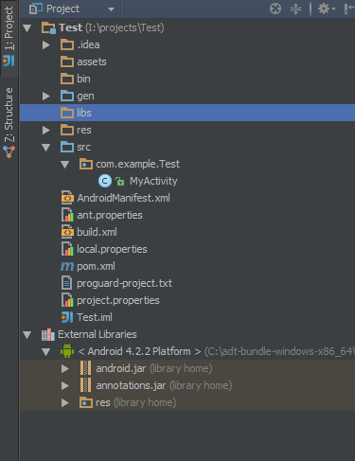
Task: Select "local.properties" file name
Action: coord(112,250)
